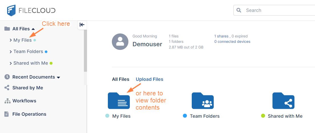Open the Shared with Me folder icon
The image size is (315, 133).
(x=283, y=101)
